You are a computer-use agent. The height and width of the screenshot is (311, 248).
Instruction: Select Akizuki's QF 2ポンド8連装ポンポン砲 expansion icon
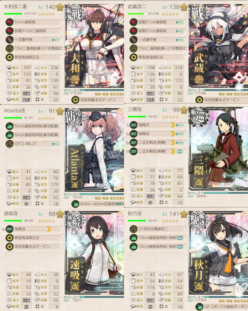tap(199, 307)
